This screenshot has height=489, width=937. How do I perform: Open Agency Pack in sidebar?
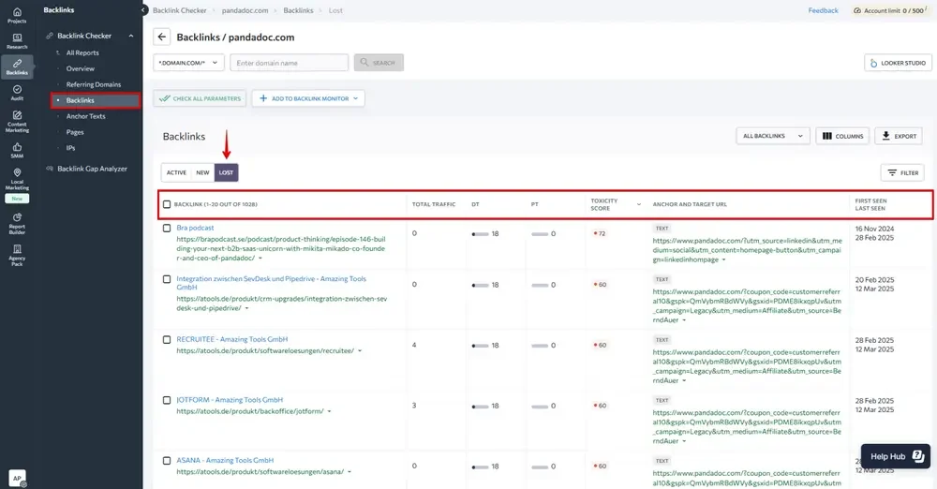click(17, 255)
